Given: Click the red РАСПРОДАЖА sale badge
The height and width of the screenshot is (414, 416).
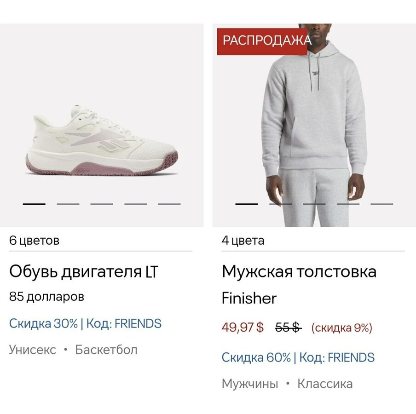Looking at the screenshot, I should pyautogui.click(x=262, y=41).
